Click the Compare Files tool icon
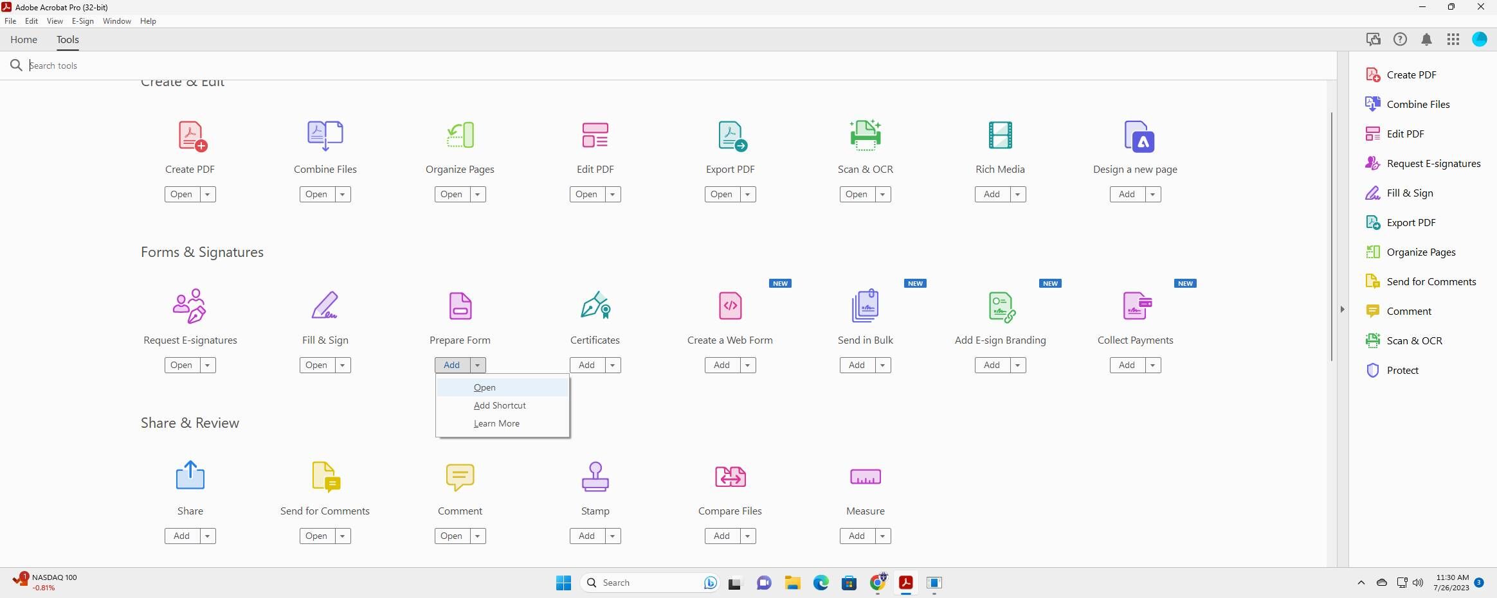Image resolution: width=1497 pixels, height=598 pixels. [x=730, y=477]
